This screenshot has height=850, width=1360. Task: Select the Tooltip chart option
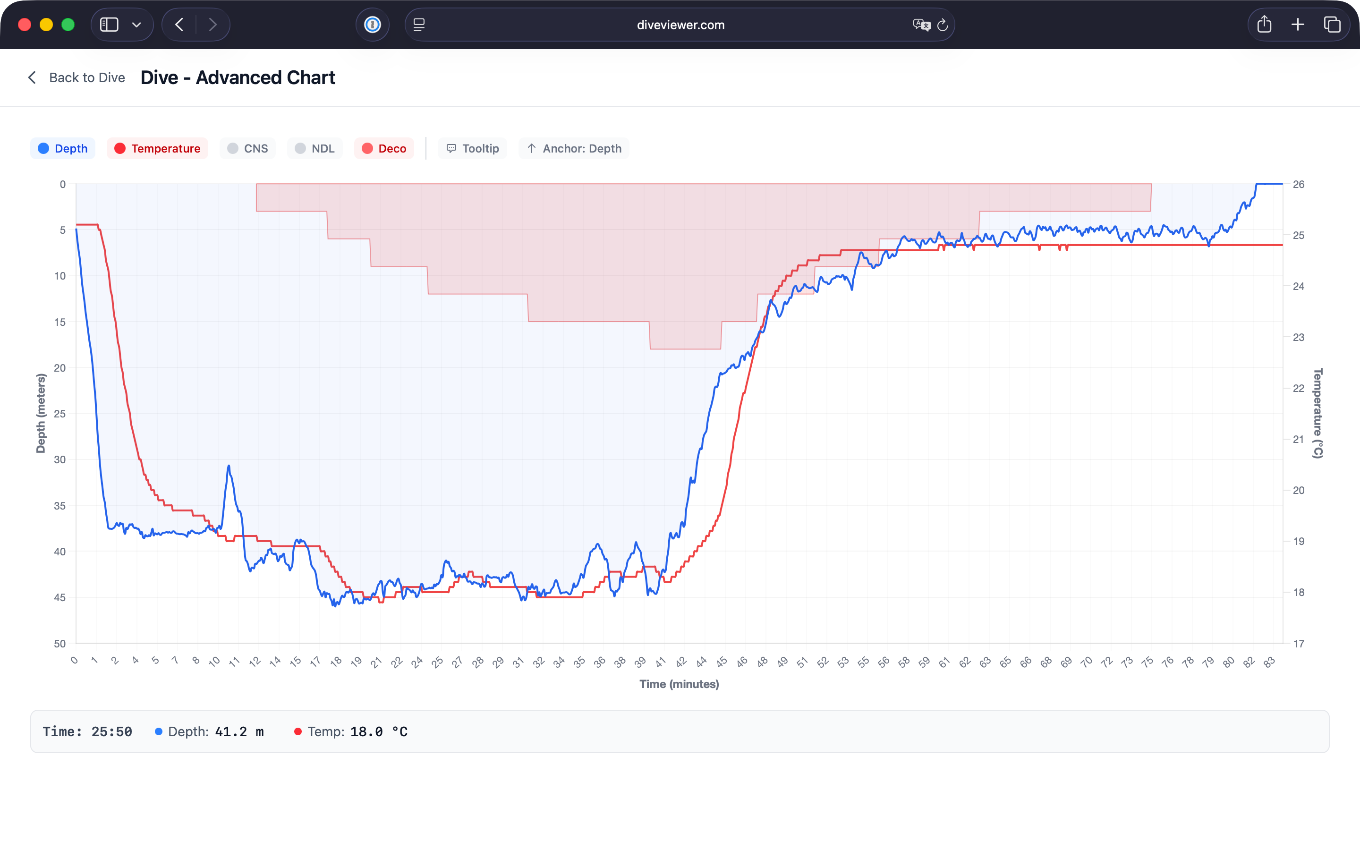472,148
